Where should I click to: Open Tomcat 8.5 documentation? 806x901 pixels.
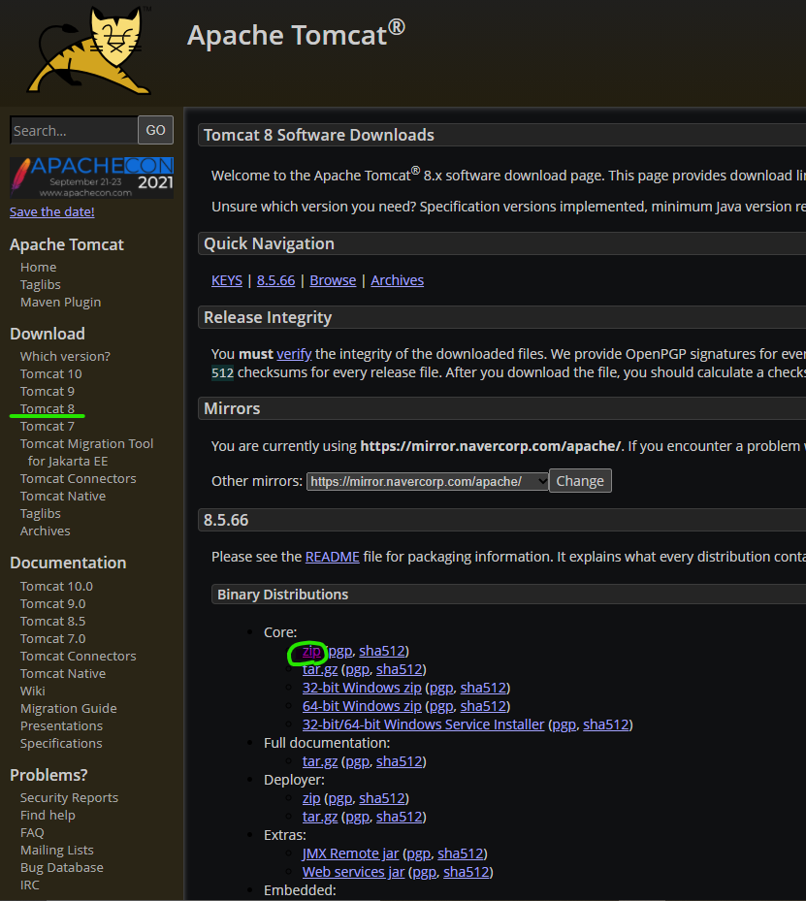tap(52, 622)
